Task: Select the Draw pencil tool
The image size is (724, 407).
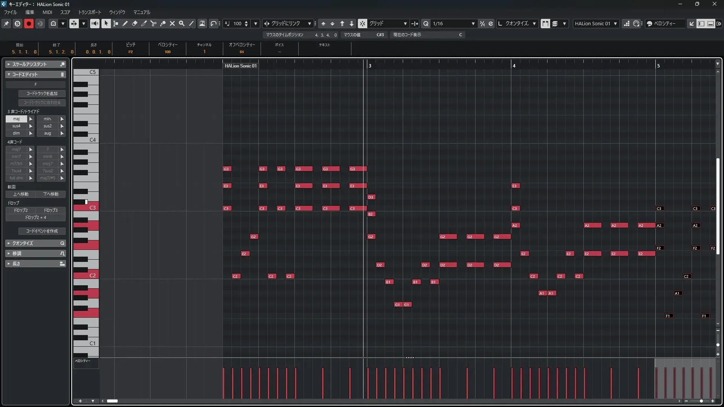Action: pos(125,23)
